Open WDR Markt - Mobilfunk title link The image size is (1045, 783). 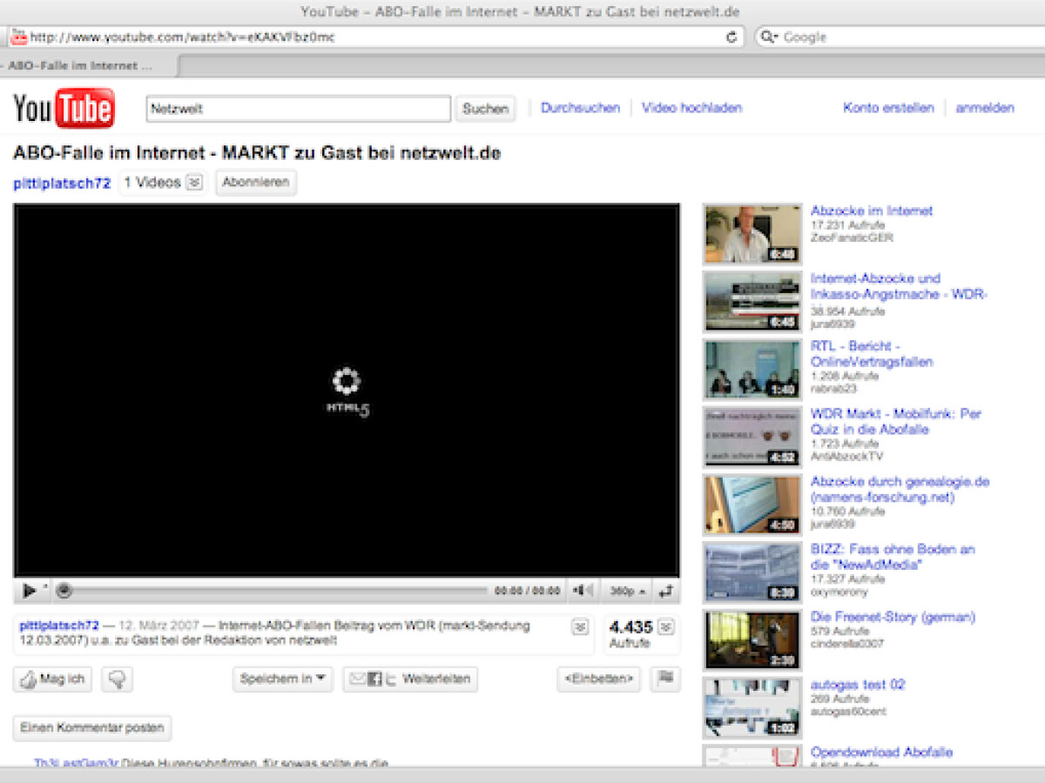[896, 421]
